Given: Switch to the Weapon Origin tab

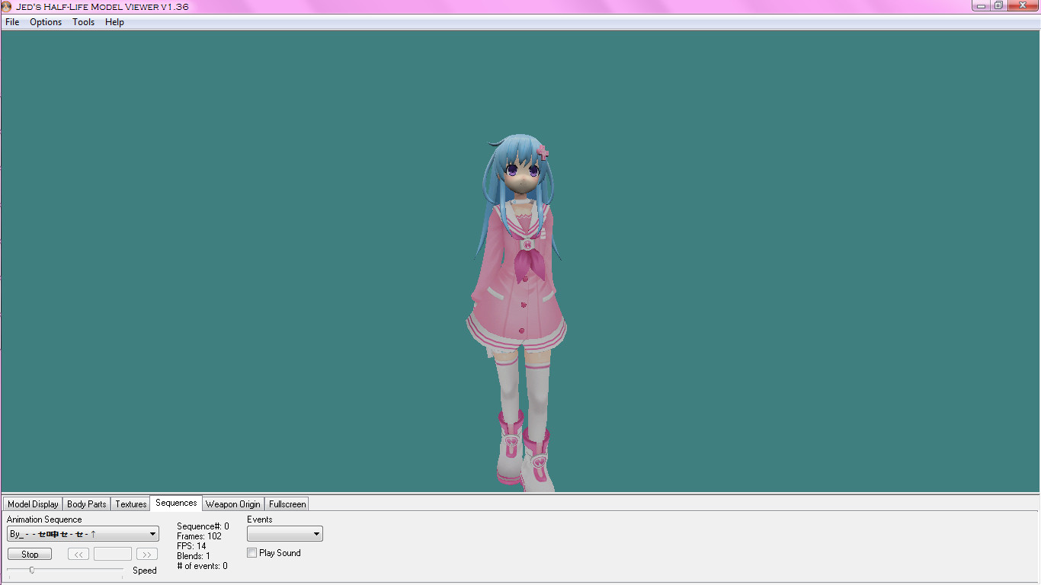Looking at the screenshot, I should [232, 503].
